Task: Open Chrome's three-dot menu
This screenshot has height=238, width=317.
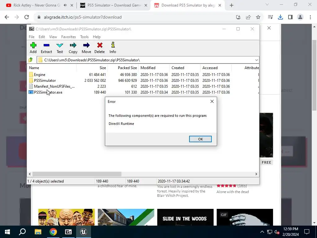Action: tap(310, 17)
